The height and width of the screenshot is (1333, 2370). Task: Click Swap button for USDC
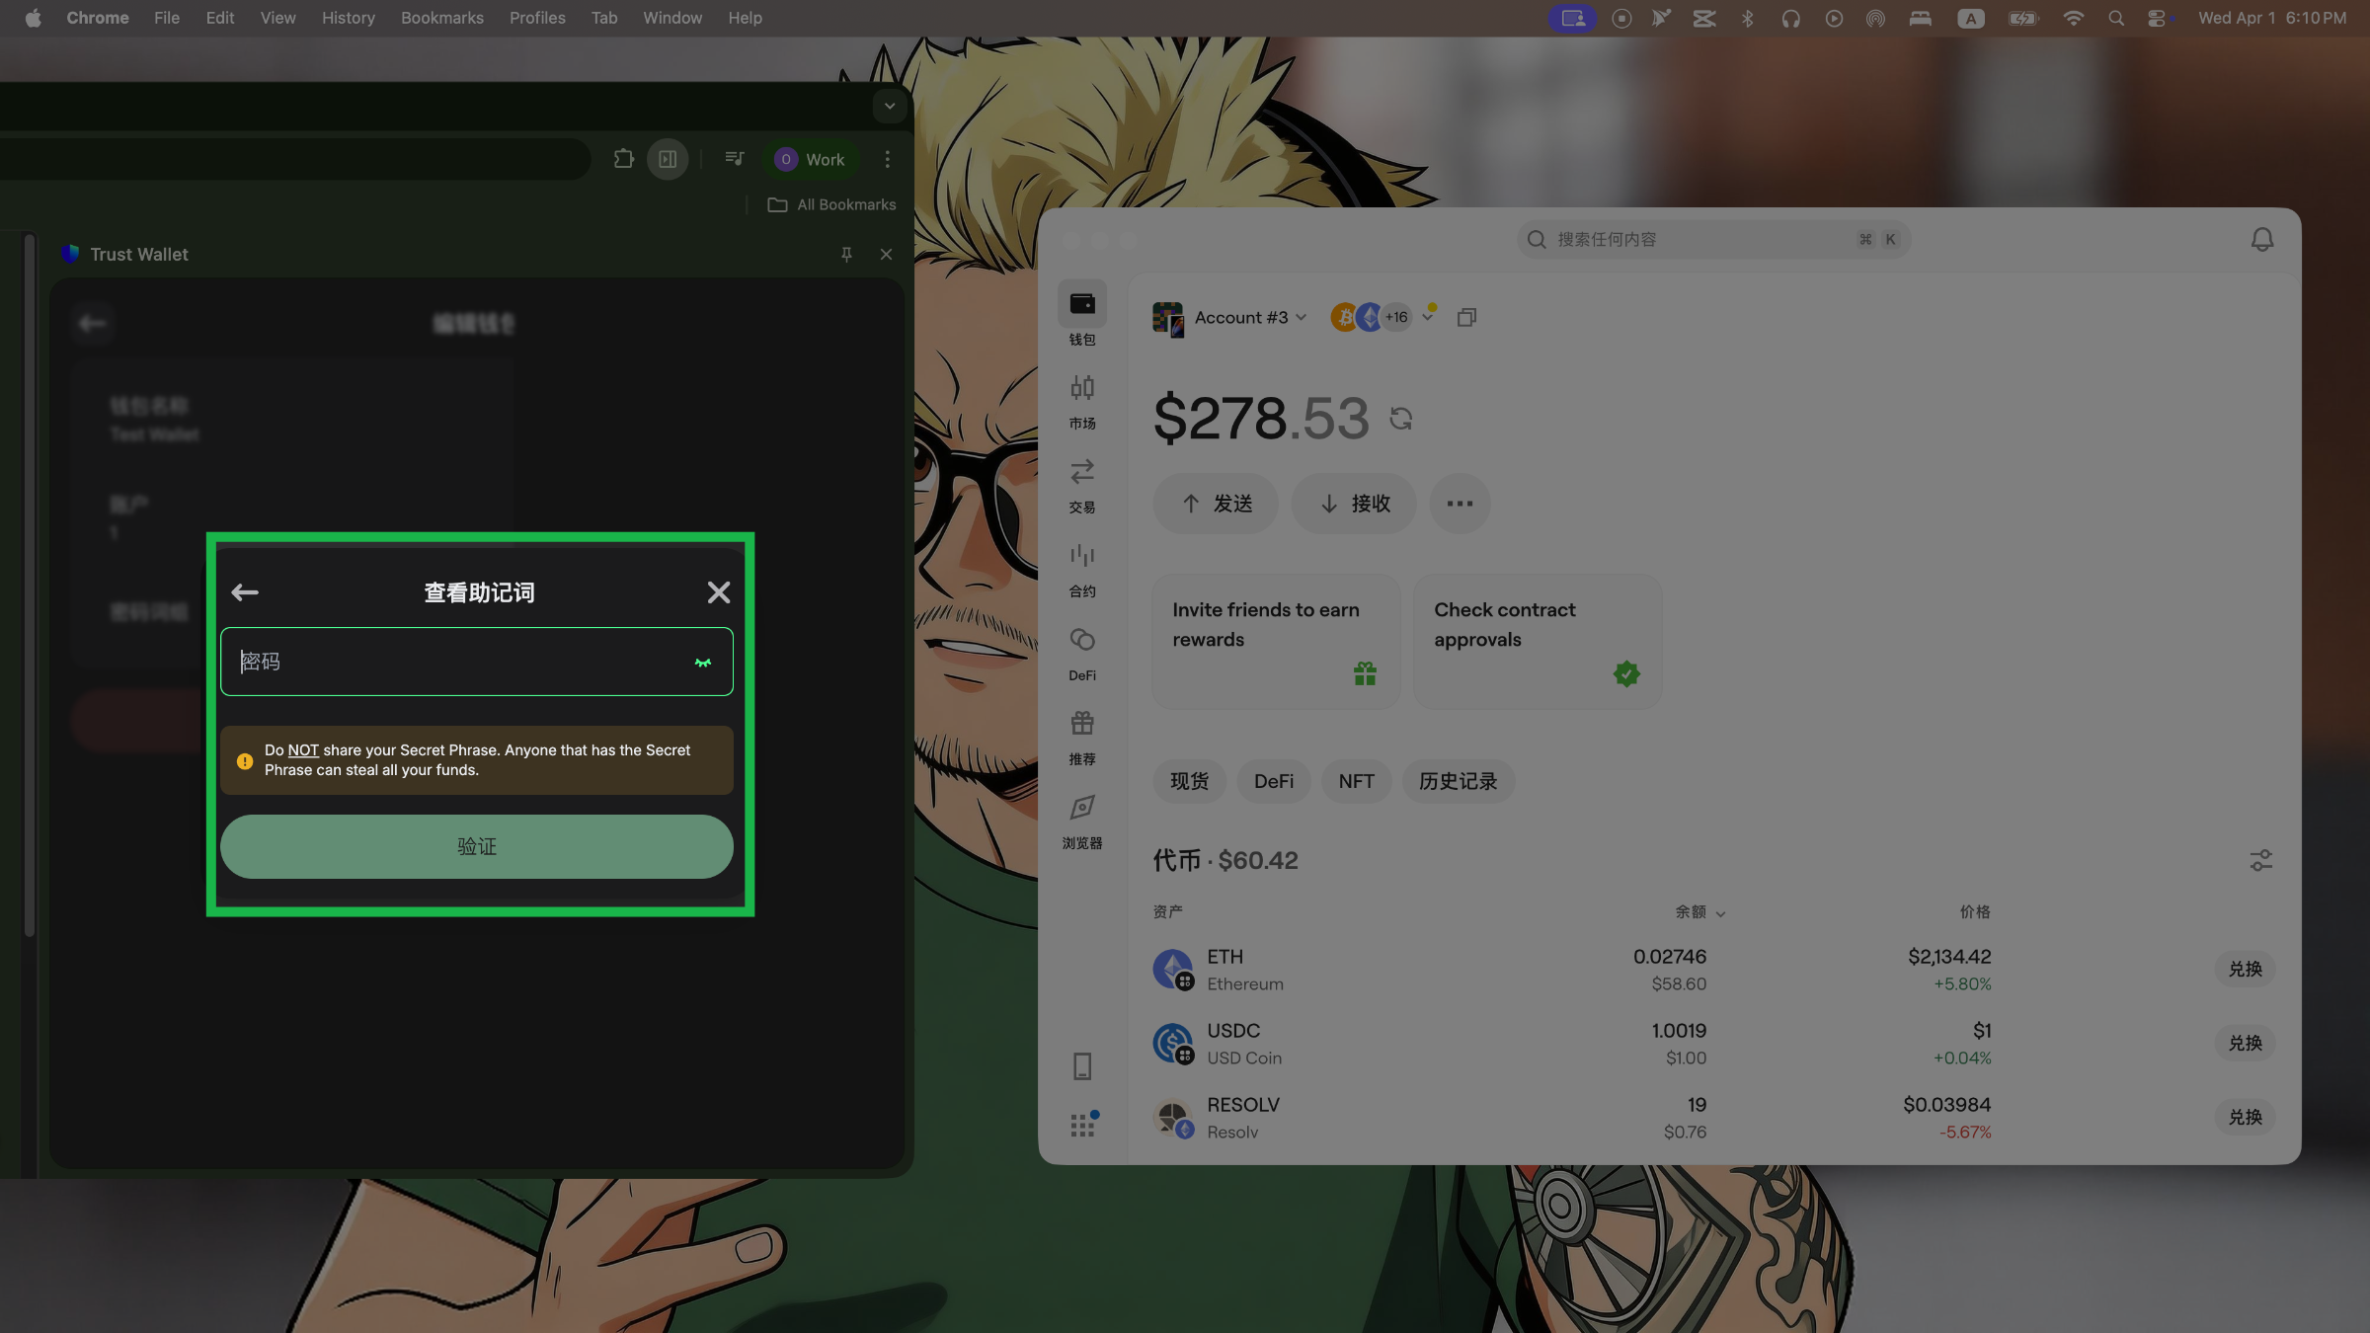click(x=2245, y=1044)
